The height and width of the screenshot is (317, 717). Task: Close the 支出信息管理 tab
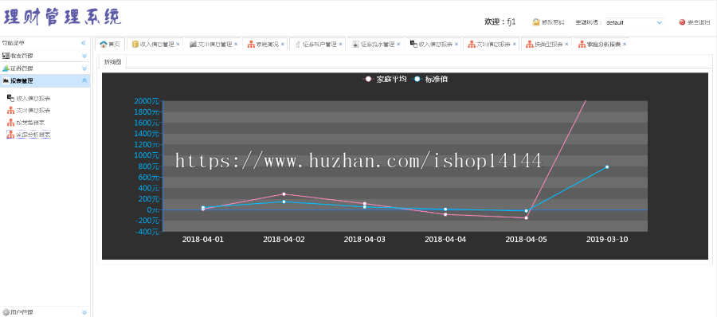click(236, 45)
